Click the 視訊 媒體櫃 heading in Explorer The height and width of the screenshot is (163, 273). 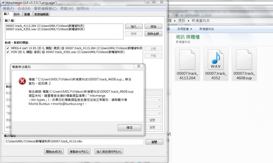pos(188,37)
